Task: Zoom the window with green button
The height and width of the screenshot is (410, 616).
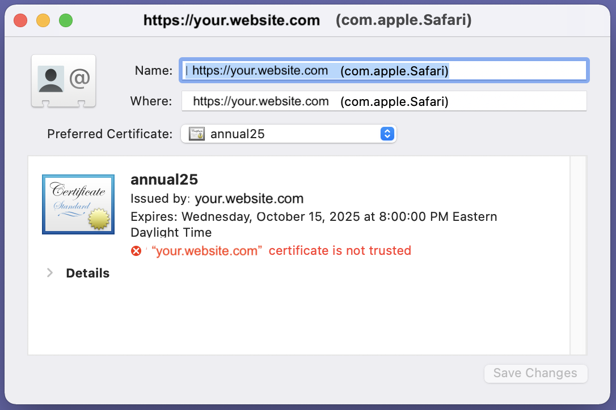Action: (x=66, y=20)
